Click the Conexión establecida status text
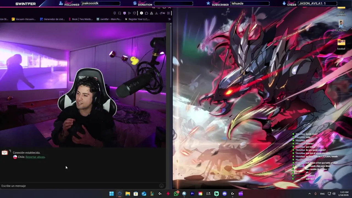 tap(26, 153)
